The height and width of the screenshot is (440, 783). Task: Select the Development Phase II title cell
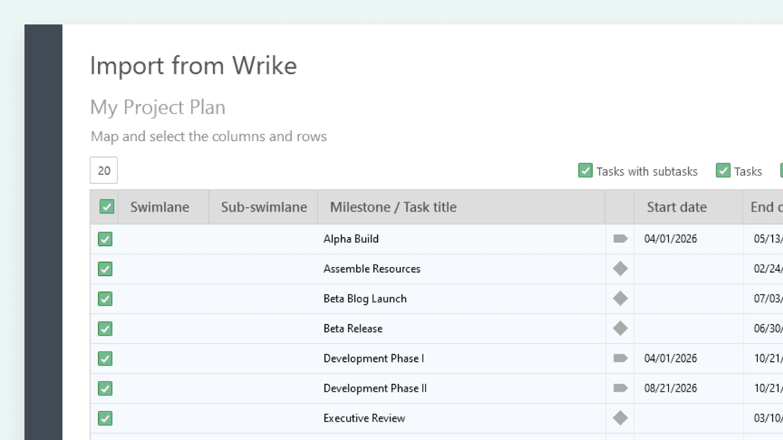(x=461, y=389)
